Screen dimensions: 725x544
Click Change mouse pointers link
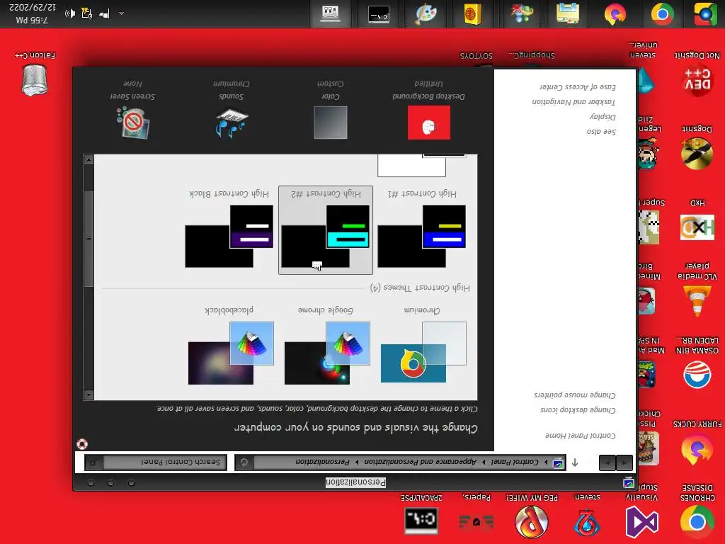pyautogui.click(x=575, y=395)
